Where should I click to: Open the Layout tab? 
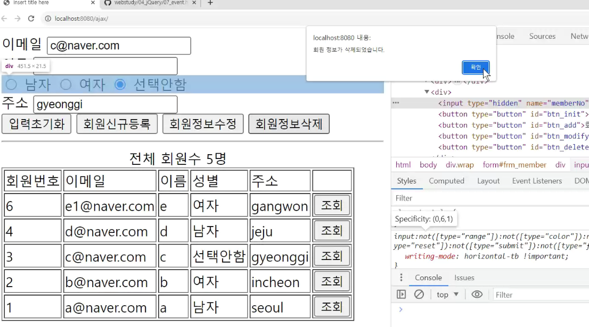click(x=488, y=181)
